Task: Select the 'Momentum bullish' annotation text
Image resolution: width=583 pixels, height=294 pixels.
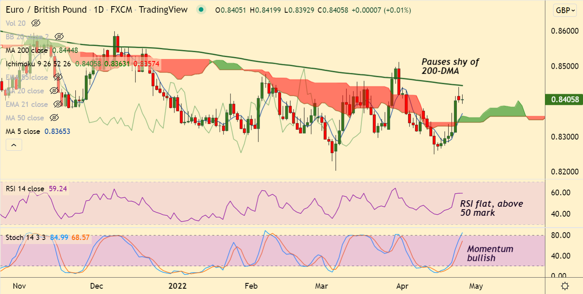Action: coord(490,253)
